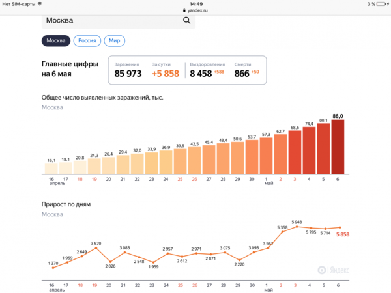Tap the Wi-Fi status icon
This screenshot has width=391, height=293.
40,4
